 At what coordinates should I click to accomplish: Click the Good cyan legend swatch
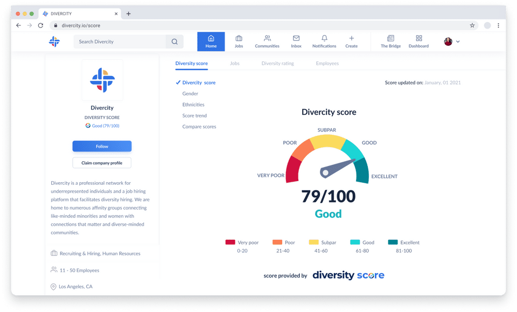click(355, 242)
